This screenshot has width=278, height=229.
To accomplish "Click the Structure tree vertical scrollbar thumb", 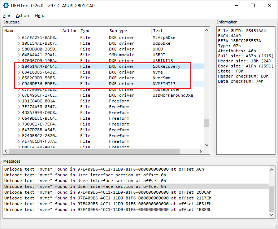I will coord(207,123).
